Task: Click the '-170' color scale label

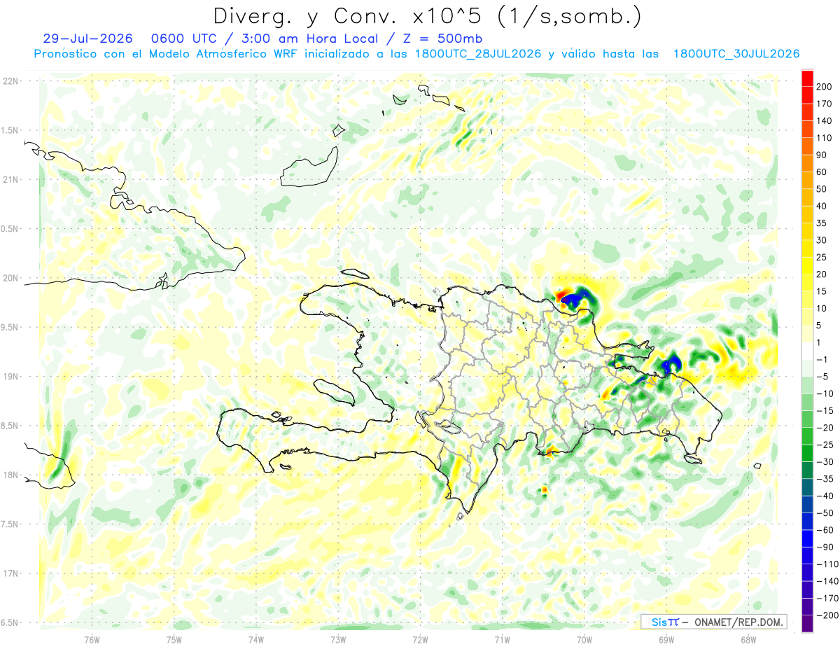Action: [x=827, y=599]
